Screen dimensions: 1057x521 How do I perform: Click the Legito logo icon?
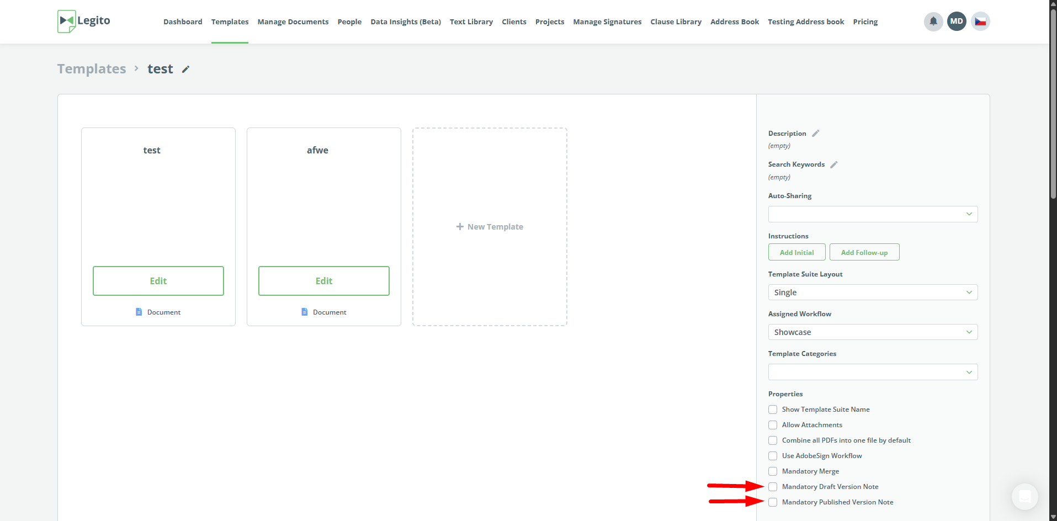click(67, 21)
